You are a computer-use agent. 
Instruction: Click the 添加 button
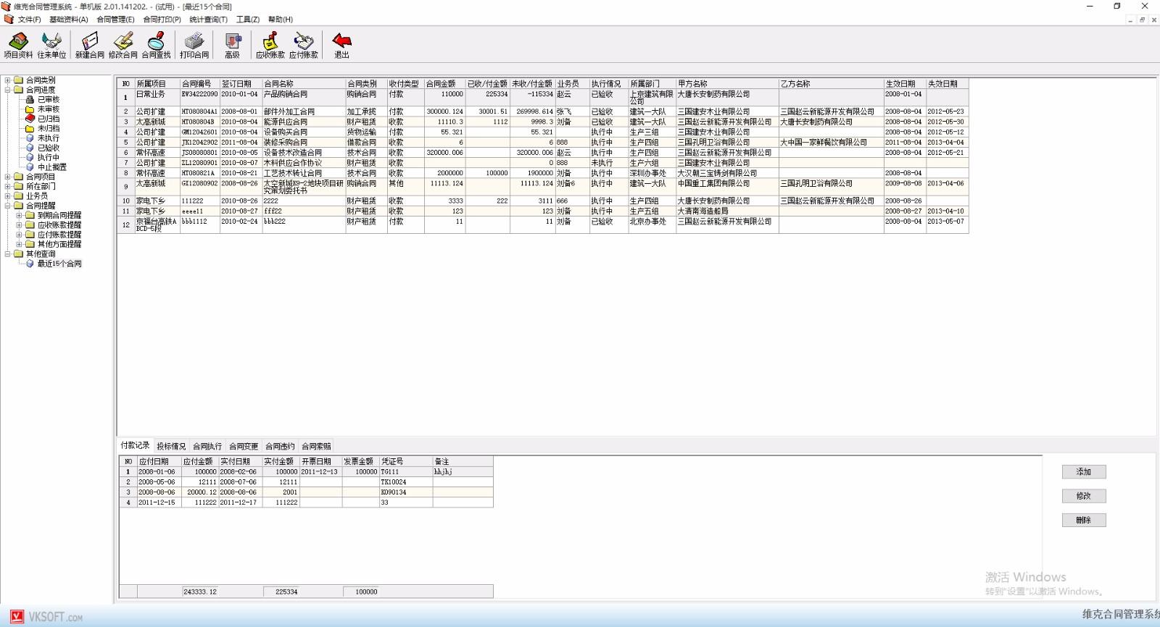pyautogui.click(x=1084, y=472)
